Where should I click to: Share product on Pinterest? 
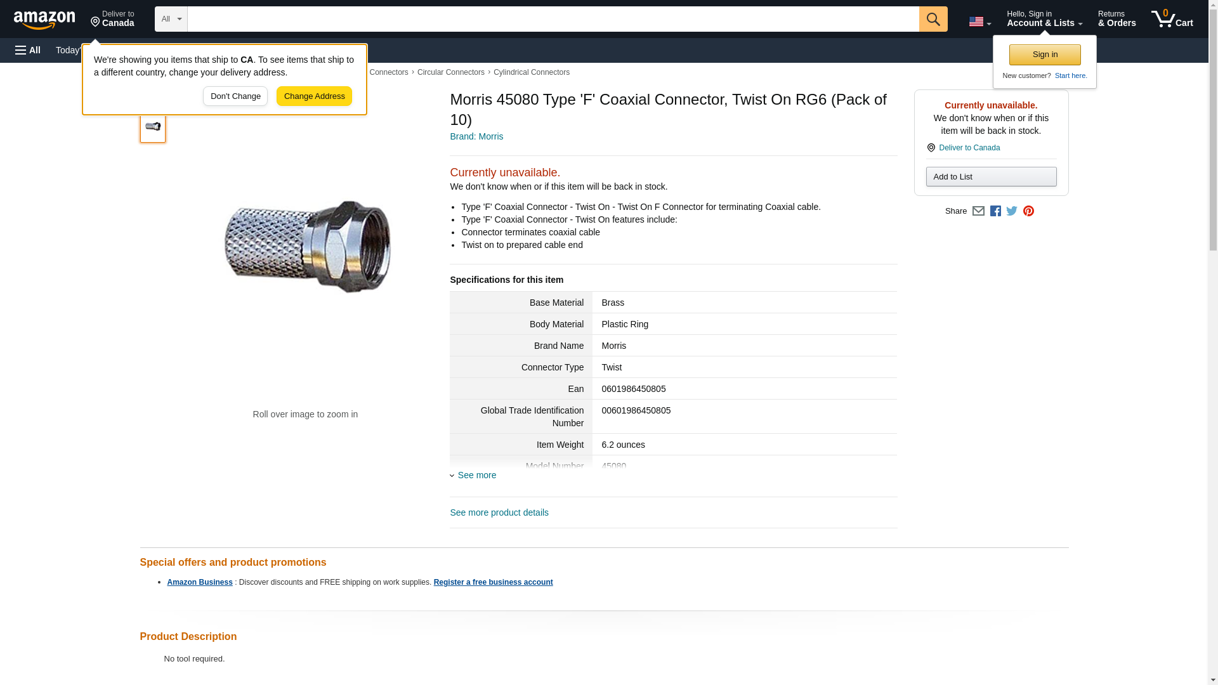(x=1028, y=211)
